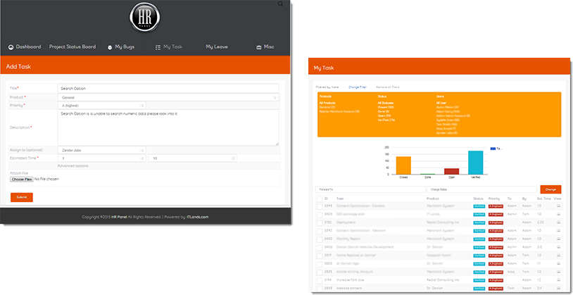Click the blue Verified bar in chart
The width and height of the screenshot is (573, 295).
(x=475, y=163)
